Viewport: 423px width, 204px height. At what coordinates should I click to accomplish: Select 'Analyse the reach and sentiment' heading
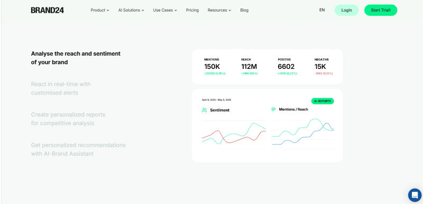point(76,58)
